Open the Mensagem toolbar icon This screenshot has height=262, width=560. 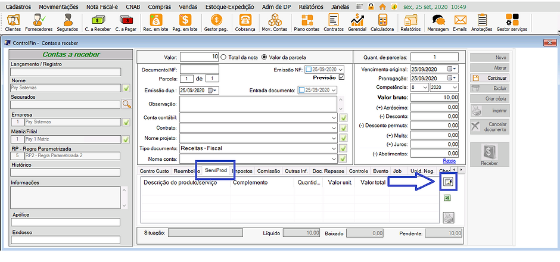tap(438, 23)
